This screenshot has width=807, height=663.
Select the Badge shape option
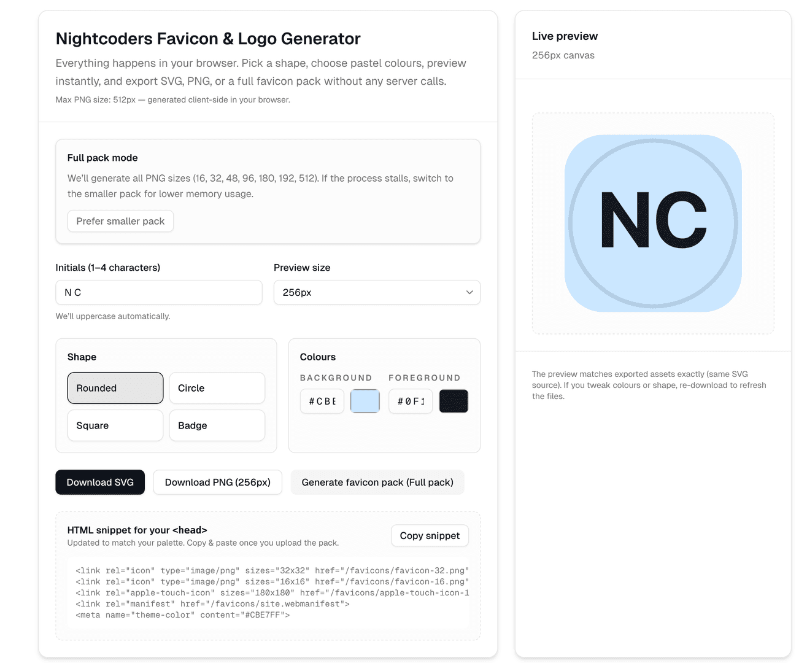point(217,425)
